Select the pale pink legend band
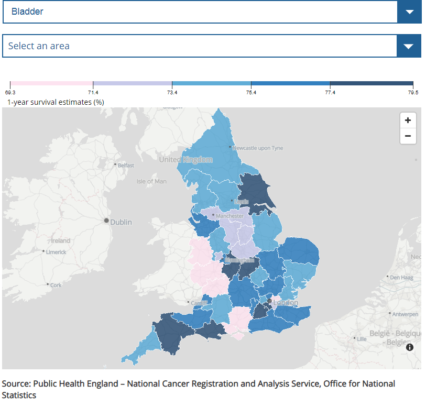Image resolution: width=426 pixels, height=407 pixels. 51,84
